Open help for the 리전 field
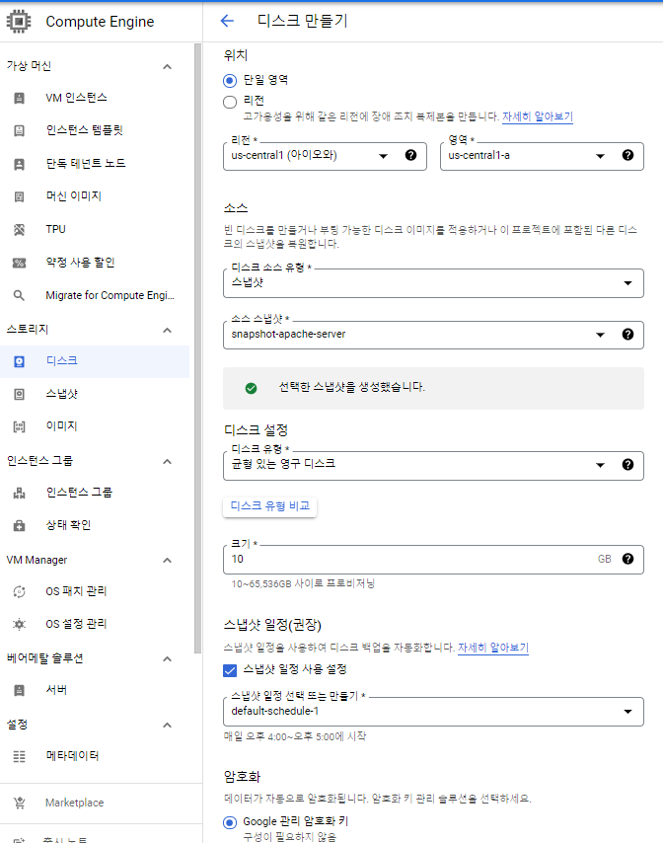Viewport: 663px width, 843px height. [410, 155]
